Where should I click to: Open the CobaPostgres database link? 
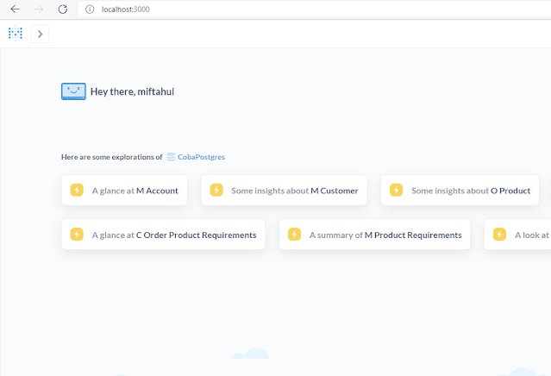[201, 157]
